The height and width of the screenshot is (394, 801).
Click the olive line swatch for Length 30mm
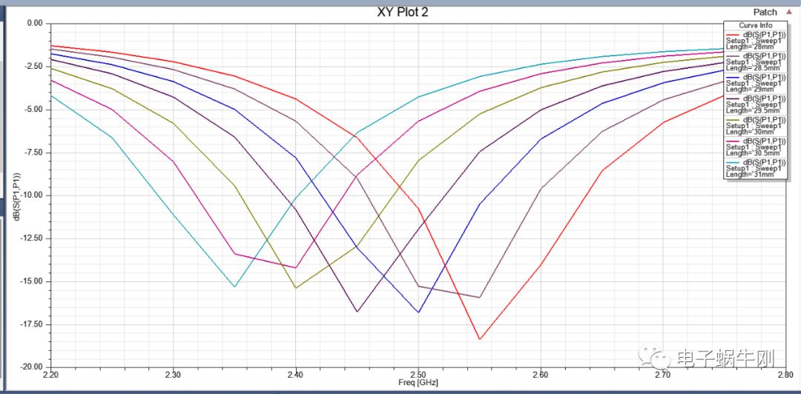click(x=734, y=120)
